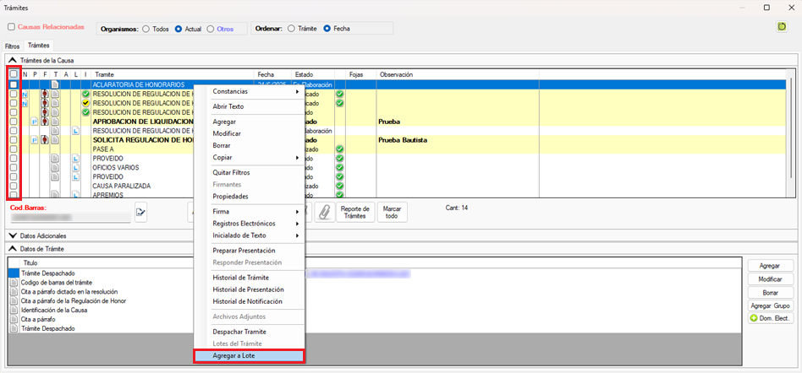Click the blue L icon on the OFICIOS VARIOS row

[x=75, y=168]
